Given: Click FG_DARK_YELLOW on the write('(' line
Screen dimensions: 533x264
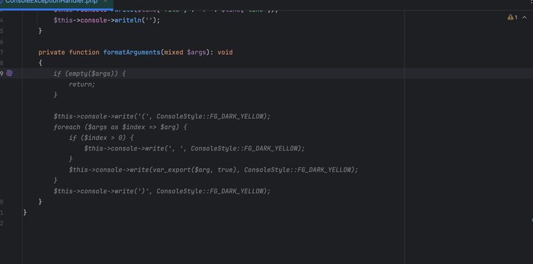Looking at the screenshot, I should tap(236, 117).
